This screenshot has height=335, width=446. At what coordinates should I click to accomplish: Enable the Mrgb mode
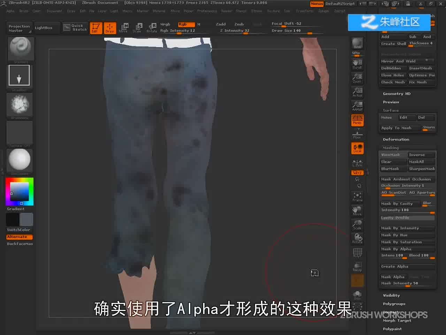[x=165, y=24]
